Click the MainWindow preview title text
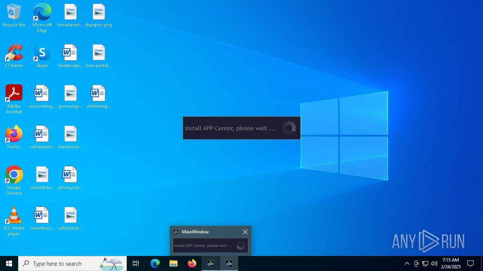 coord(195,232)
